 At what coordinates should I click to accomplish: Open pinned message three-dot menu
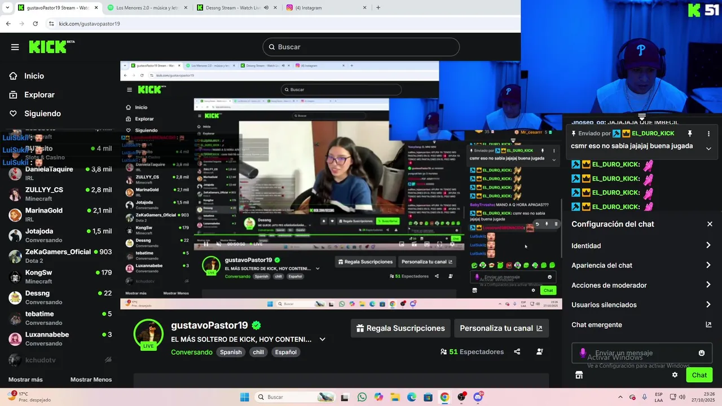(x=708, y=134)
